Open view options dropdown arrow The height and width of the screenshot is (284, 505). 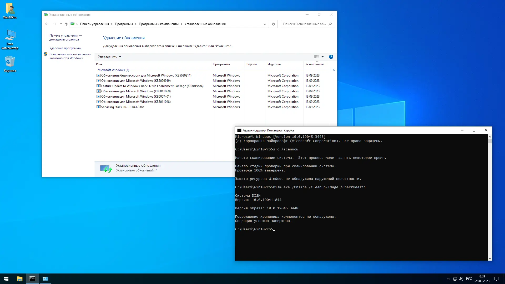coord(322,57)
